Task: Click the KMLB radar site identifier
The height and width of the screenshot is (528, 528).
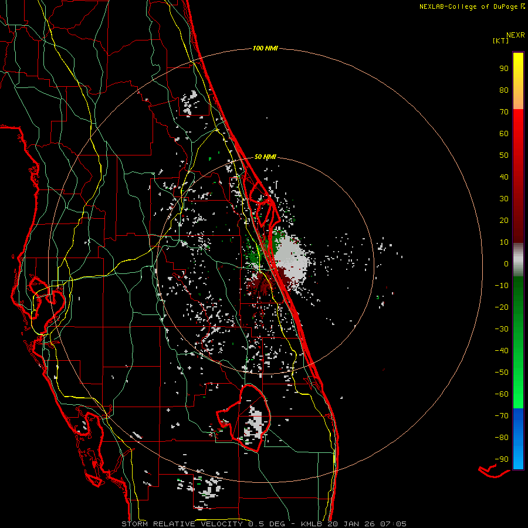Action: point(310,524)
